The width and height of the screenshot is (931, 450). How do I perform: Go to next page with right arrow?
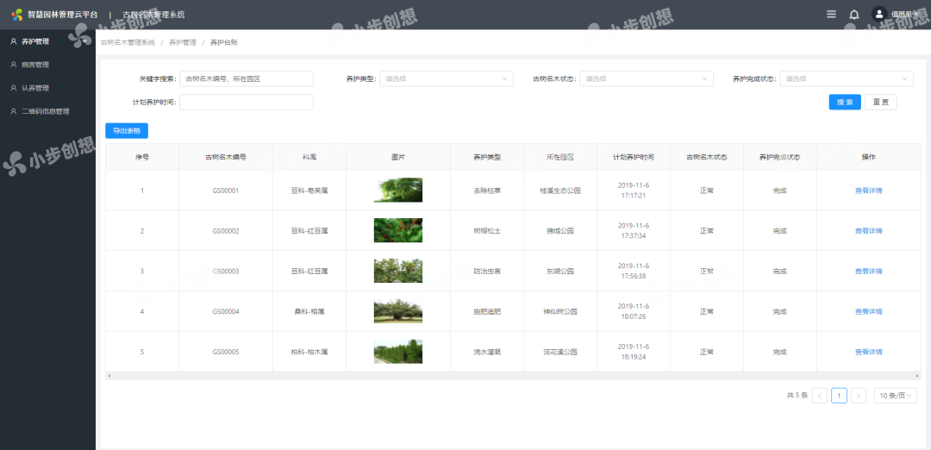pos(859,396)
